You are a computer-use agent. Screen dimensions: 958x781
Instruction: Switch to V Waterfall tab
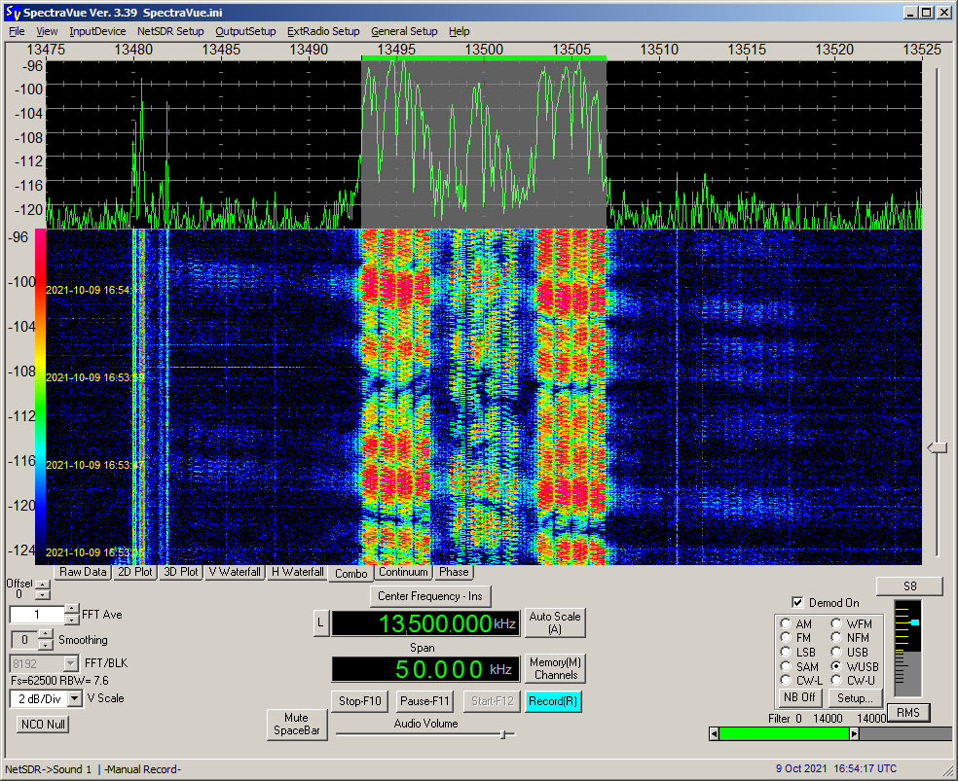(234, 572)
